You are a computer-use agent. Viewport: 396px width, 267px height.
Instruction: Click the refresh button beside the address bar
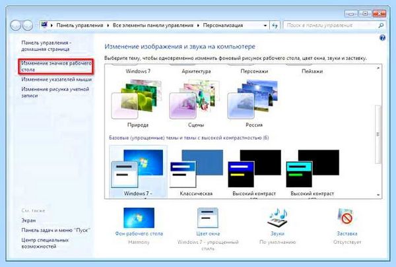(x=275, y=26)
